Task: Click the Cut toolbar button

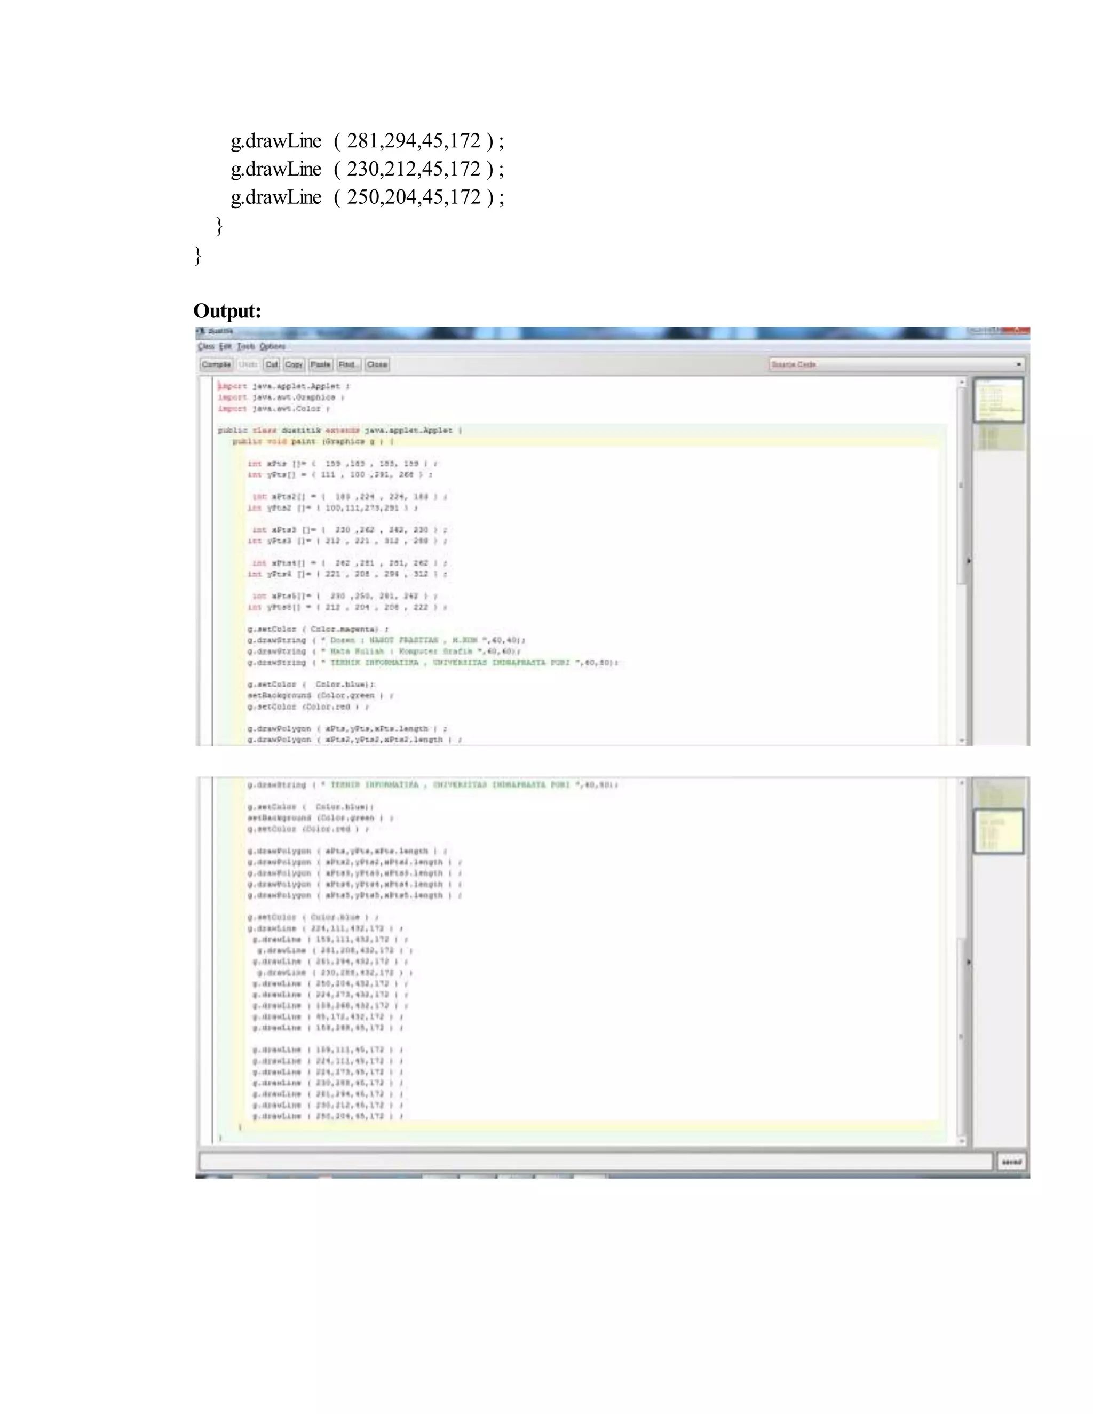Action: [272, 364]
